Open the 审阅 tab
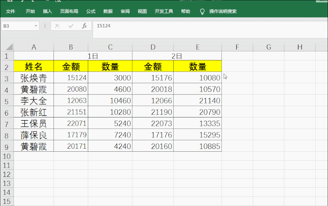Screen dimensions: 328x206 click(125, 11)
